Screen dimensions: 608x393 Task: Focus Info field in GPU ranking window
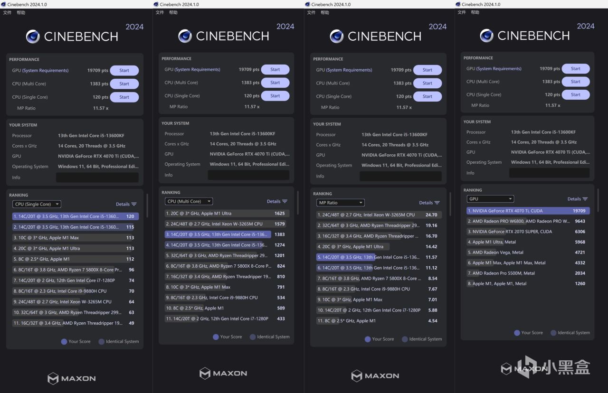(x=550, y=173)
